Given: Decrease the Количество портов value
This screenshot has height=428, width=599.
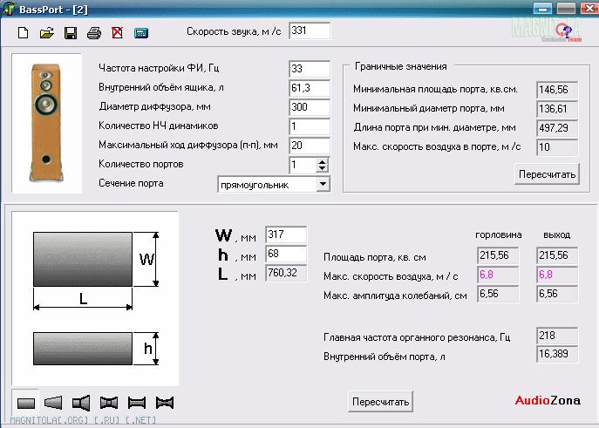Looking at the screenshot, I should click(323, 168).
